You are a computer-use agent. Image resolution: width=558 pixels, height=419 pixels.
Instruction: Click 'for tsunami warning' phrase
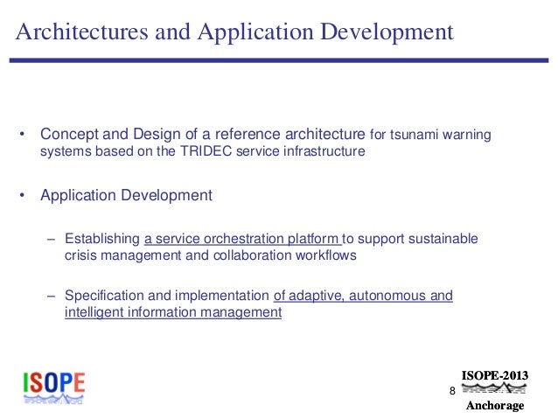pos(430,135)
